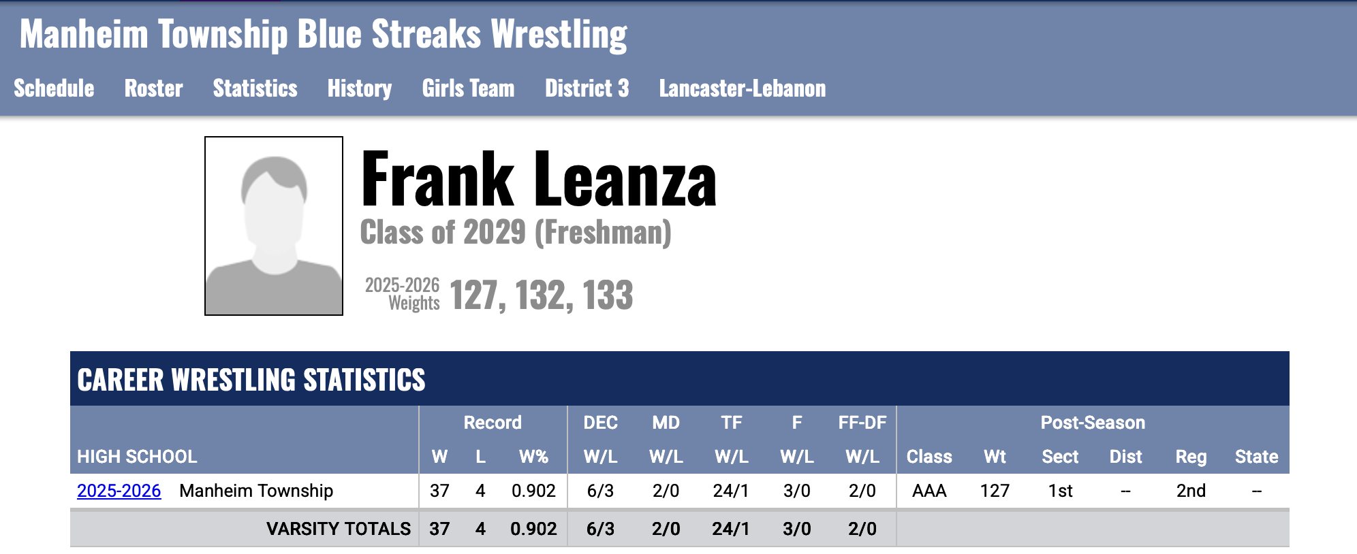The width and height of the screenshot is (1357, 554).
Task: Click the Post-Season column header
Action: [1093, 423]
